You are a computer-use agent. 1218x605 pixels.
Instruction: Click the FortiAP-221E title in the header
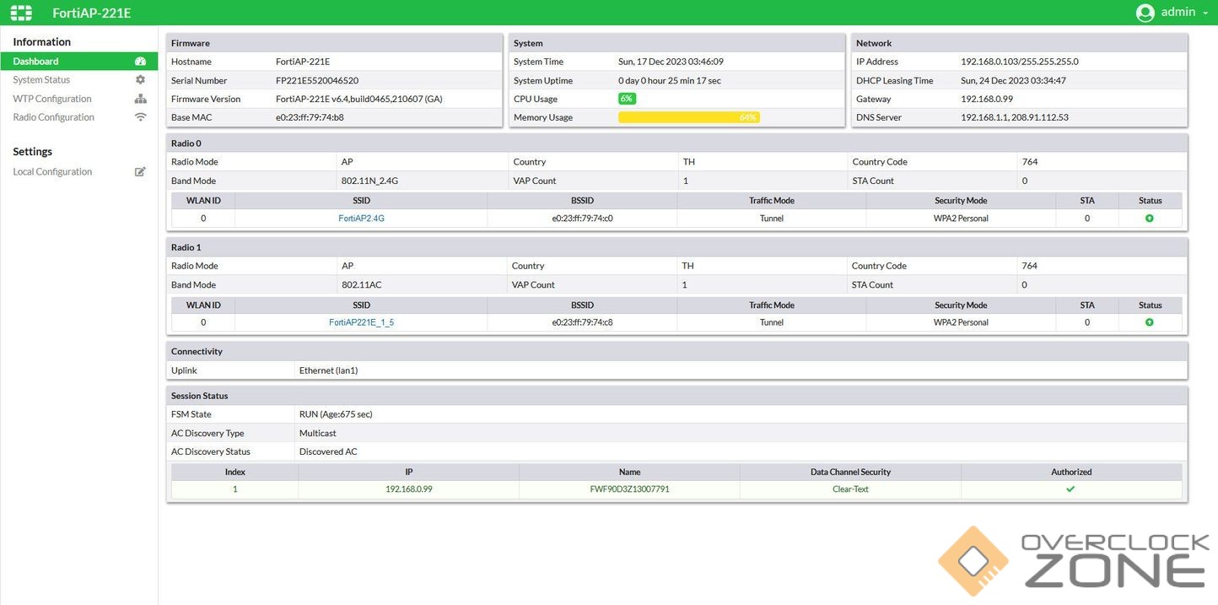tap(92, 13)
